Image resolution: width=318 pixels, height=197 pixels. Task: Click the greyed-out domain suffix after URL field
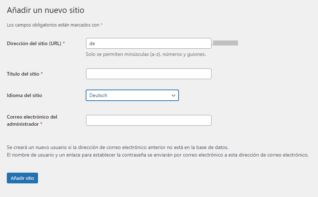(x=226, y=43)
